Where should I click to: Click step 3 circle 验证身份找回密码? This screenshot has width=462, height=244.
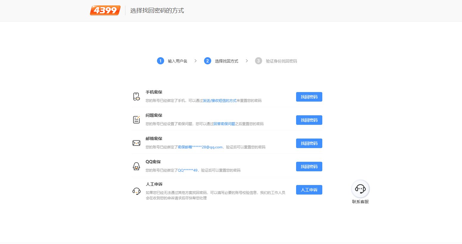click(x=258, y=60)
